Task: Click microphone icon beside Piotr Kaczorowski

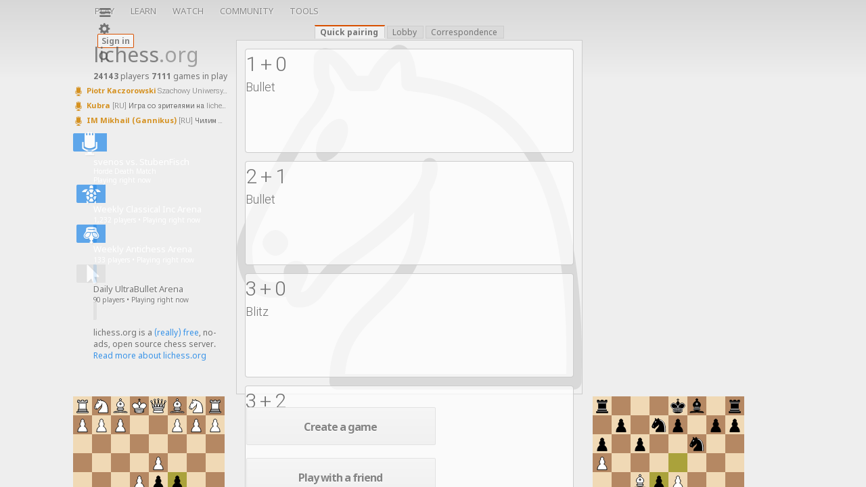Action: 78,91
